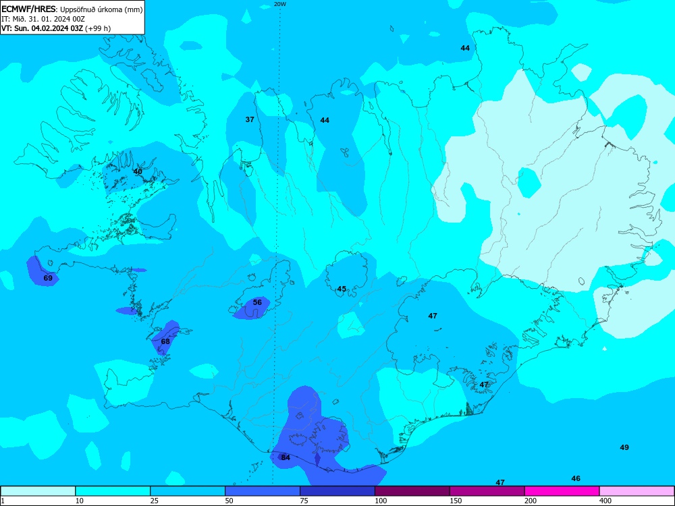Select the bright cyan 10–25 mm legend swatch
Viewport: 675px width, 506px height.
113,491
